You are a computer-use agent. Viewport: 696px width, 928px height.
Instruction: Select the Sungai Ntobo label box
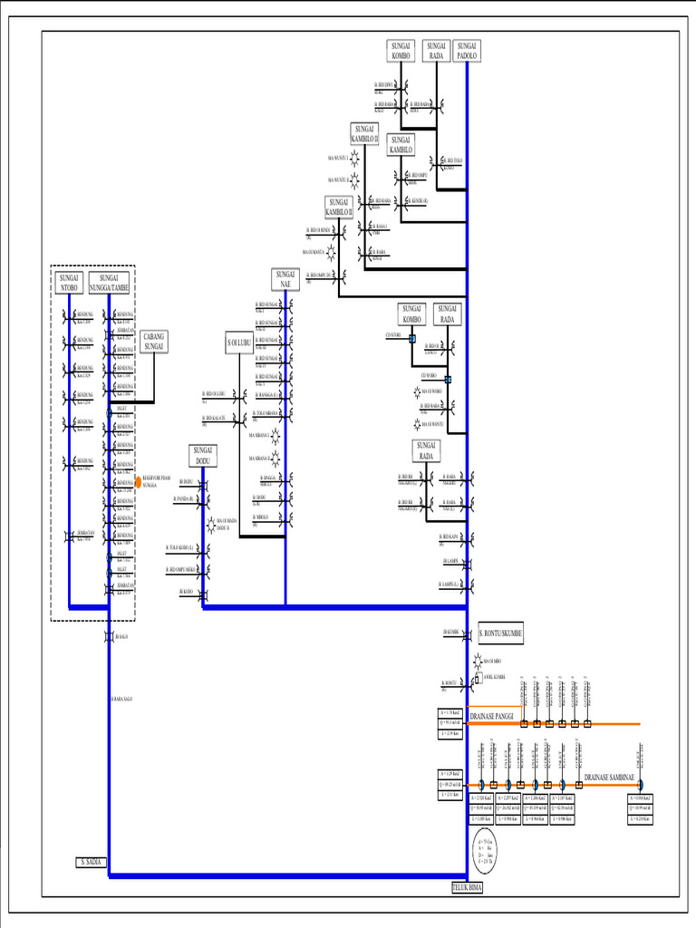coord(69,283)
